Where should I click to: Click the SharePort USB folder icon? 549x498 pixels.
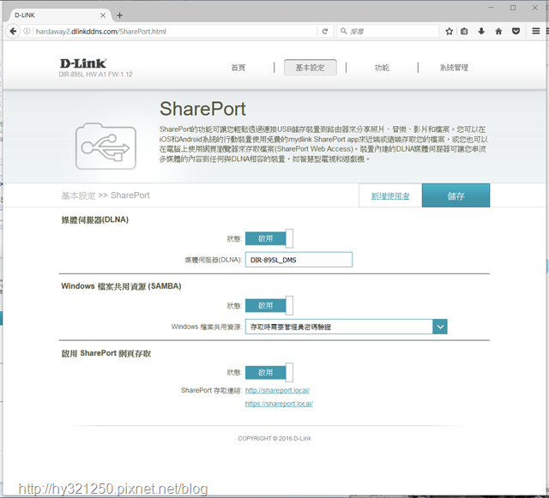click(106, 147)
